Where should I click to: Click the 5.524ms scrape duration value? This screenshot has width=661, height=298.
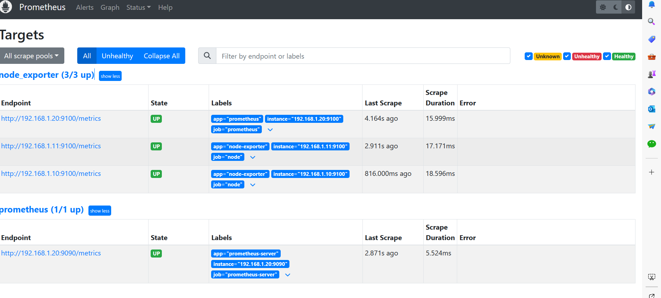coord(438,253)
